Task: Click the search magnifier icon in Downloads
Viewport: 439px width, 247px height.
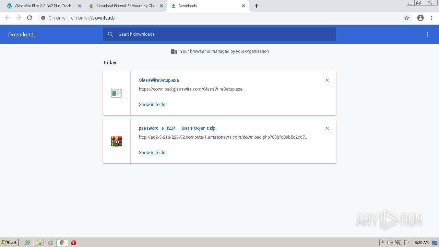Action: (x=110, y=34)
